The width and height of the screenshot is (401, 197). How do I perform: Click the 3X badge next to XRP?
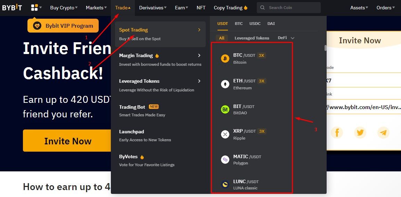point(261,131)
